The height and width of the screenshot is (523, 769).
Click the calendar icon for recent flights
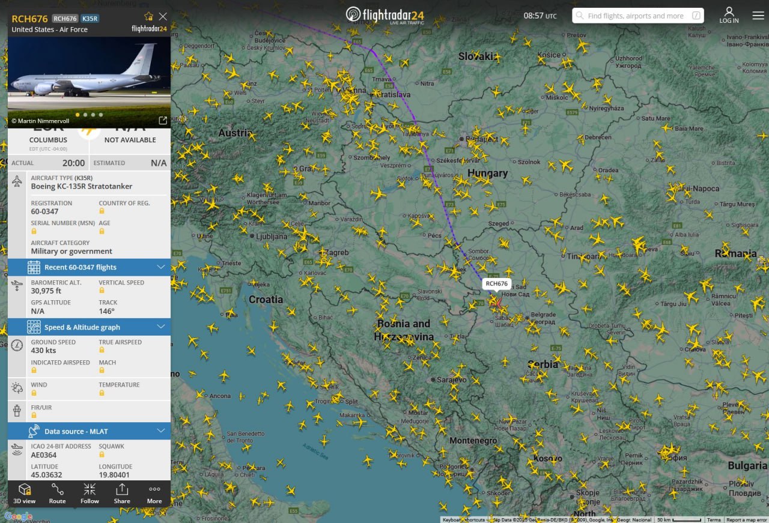point(34,267)
